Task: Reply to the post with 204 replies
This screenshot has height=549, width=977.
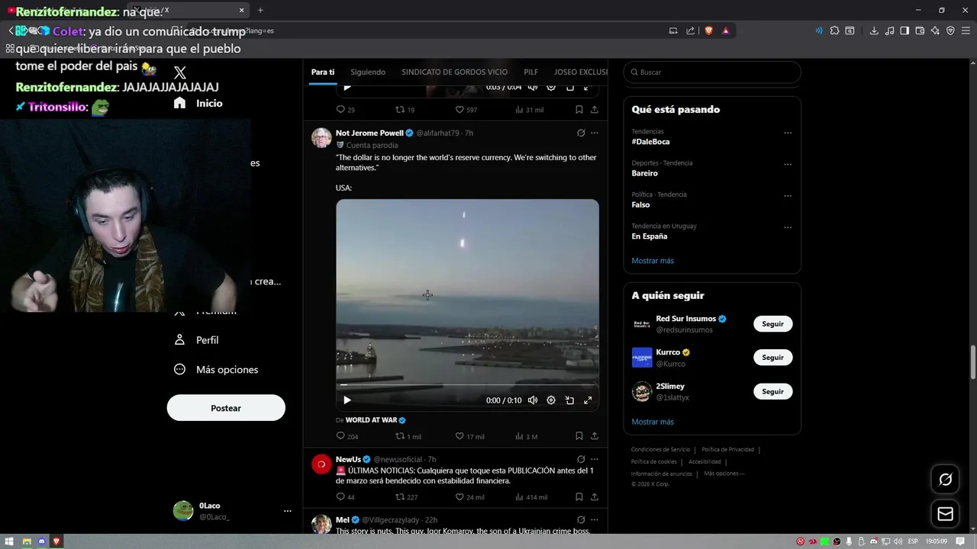Action: 347,436
